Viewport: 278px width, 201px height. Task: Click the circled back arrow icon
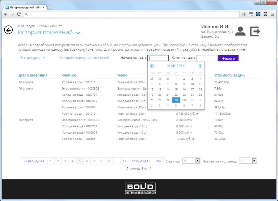8,30
